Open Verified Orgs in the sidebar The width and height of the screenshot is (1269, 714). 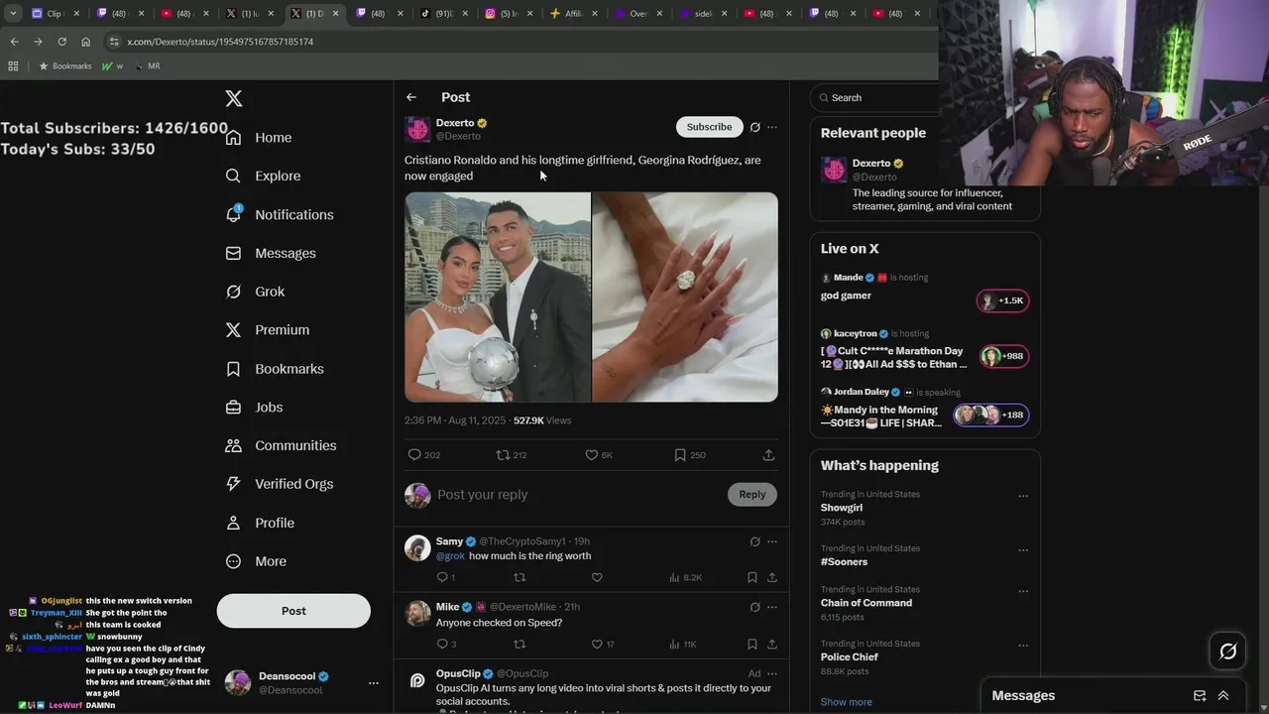pos(279,484)
